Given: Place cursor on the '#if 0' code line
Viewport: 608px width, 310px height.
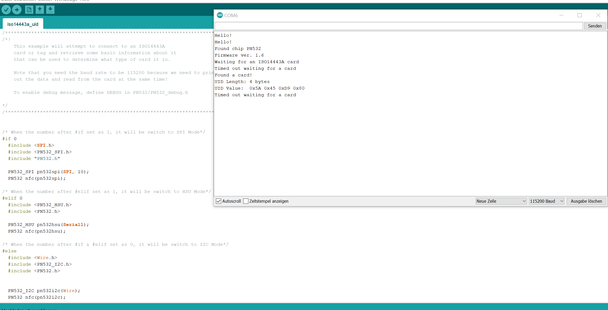Looking at the screenshot, I should coord(10,139).
